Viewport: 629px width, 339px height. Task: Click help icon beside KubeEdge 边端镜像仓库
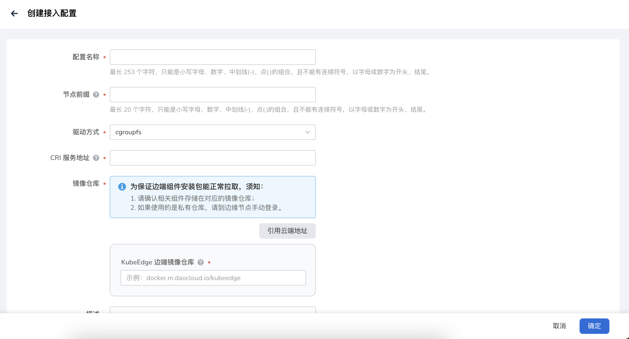[x=201, y=262]
